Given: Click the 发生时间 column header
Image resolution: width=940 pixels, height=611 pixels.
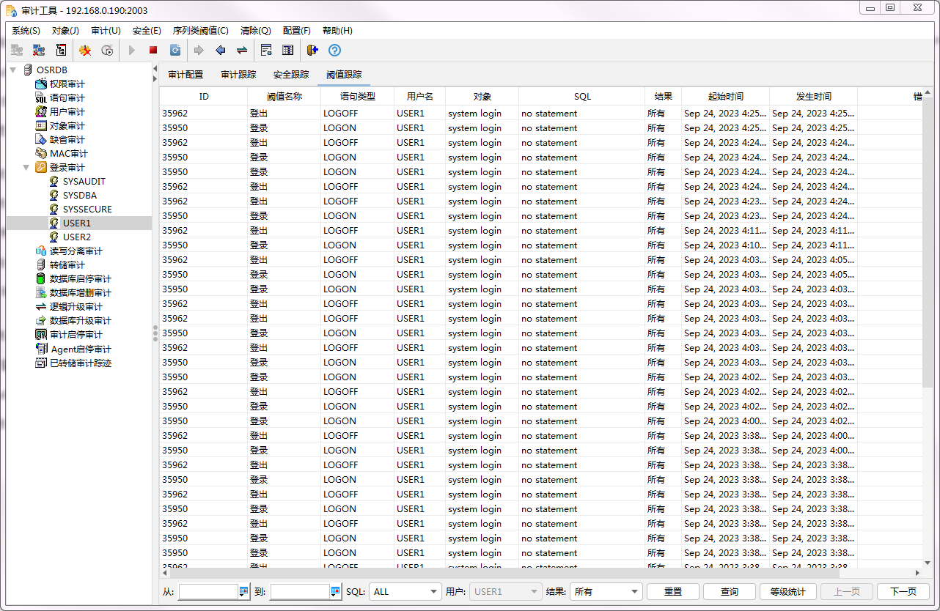Looking at the screenshot, I should 813,97.
